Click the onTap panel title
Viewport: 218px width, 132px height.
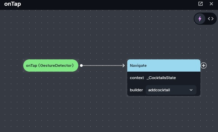tap(13, 4)
